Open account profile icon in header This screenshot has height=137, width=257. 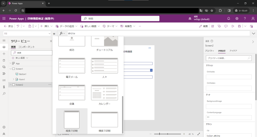[x=253, y=18]
